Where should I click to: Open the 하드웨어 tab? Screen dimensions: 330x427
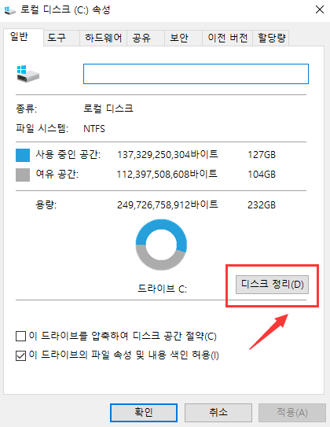pos(104,38)
